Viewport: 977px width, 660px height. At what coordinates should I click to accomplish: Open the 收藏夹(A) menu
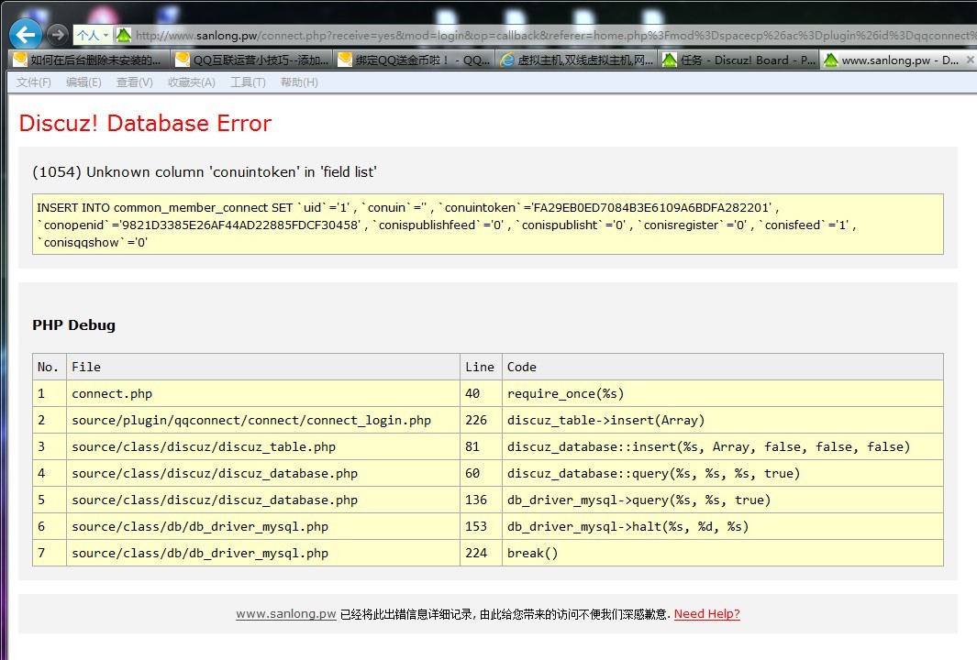191,82
